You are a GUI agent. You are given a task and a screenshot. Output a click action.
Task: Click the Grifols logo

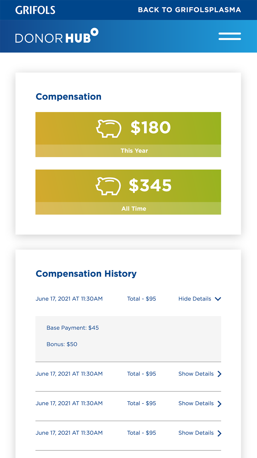tap(35, 10)
